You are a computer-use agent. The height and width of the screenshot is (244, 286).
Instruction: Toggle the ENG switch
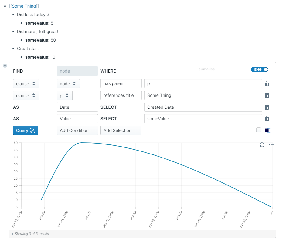(260, 69)
